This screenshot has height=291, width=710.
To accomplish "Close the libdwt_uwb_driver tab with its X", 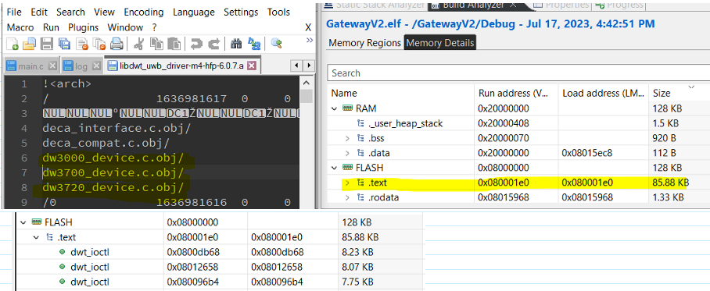I will point(252,66).
